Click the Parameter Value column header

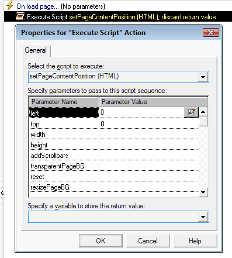[x=154, y=102]
